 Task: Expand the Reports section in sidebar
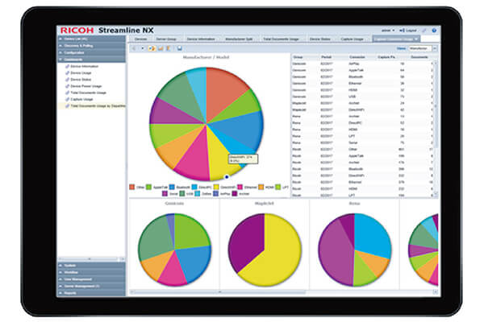(x=92, y=293)
